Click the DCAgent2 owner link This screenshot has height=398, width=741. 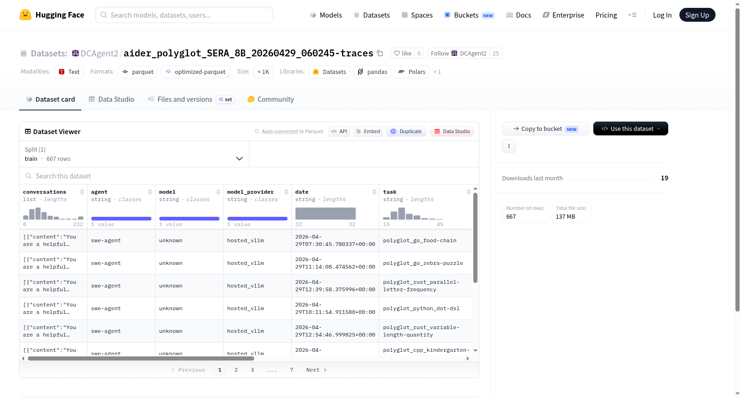pos(99,53)
